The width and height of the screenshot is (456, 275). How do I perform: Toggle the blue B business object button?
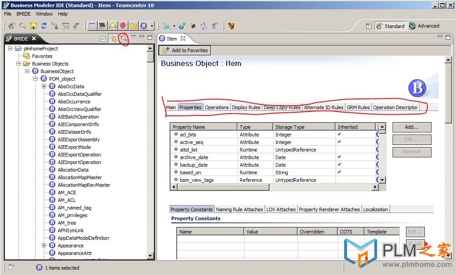pos(144,26)
